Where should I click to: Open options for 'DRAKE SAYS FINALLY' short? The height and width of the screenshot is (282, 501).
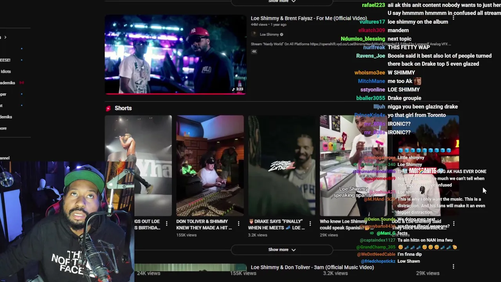310,224
